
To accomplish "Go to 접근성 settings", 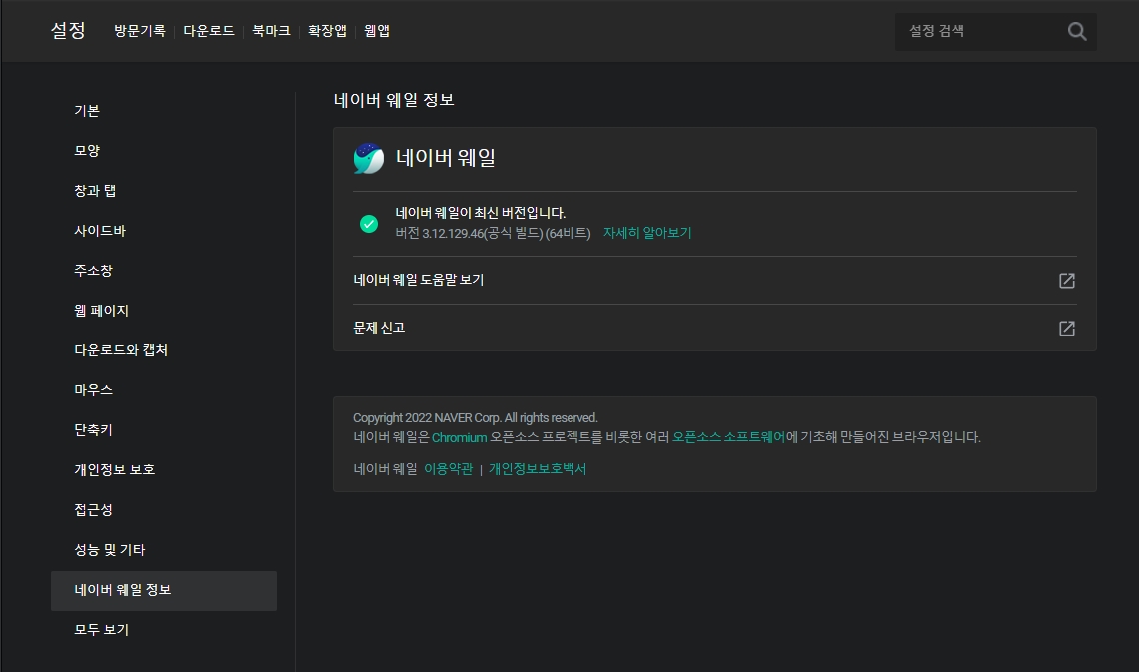I will 164,509.
